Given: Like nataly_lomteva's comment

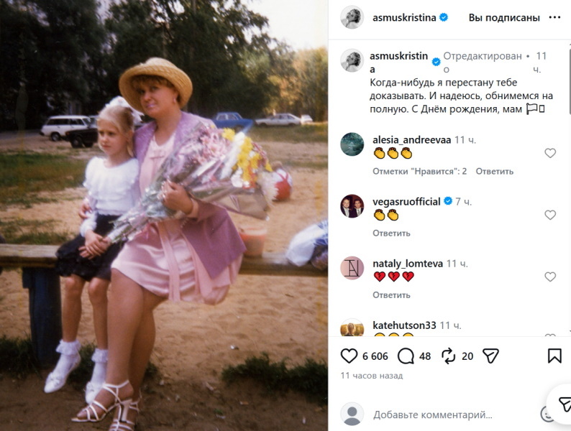Looking at the screenshot, I should pyautogui.click(x=550, y=277).
